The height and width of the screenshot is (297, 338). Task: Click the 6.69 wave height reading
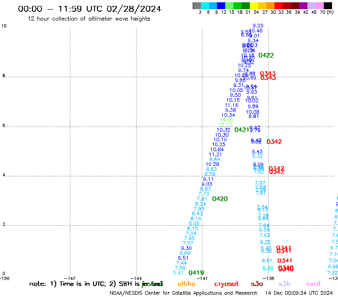coord(185,253)
